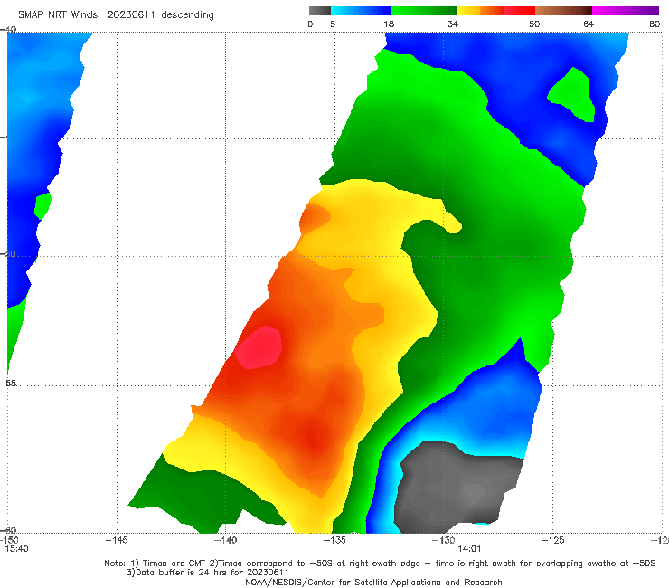Viewport: 669px width, 588px height.
Task: Click the latitude label "-55"
Action: (8, 383)
